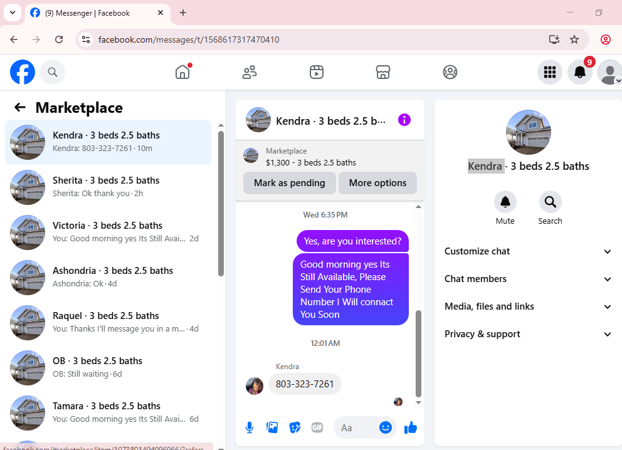Viewport: 622px width, 450px height.
Task: Click the conversation list scrollbar
Action: coord(221,204)
